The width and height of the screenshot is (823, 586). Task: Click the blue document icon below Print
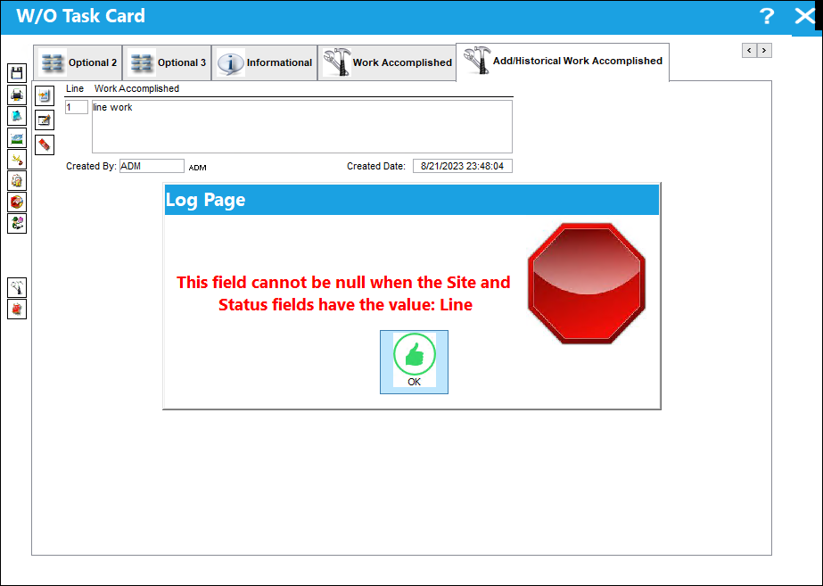(17, 116)
